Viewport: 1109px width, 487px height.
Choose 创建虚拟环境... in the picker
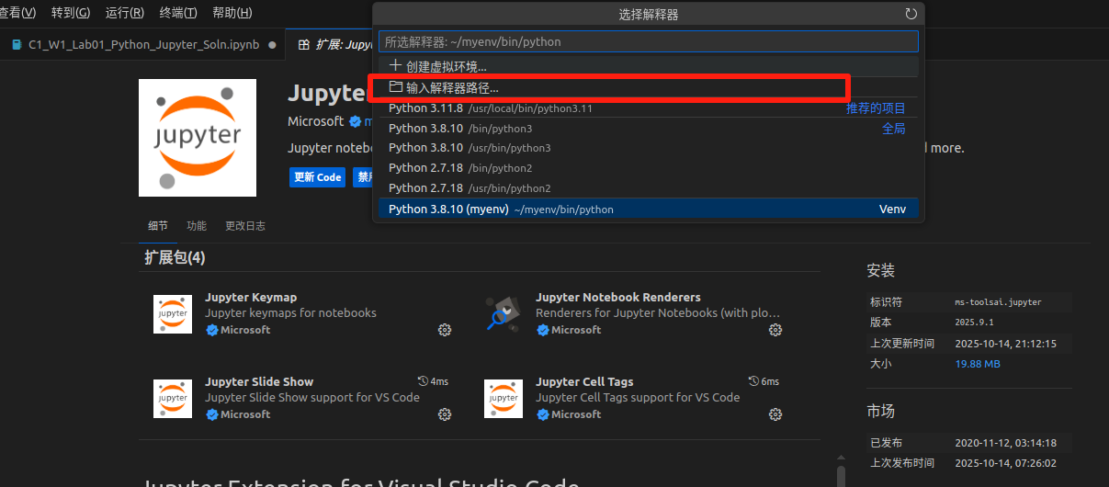[648, 66]
